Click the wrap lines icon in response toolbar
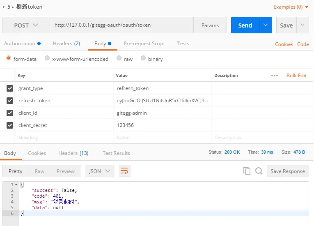The height and width of the screenshot is (226, 314). point(124,171)
